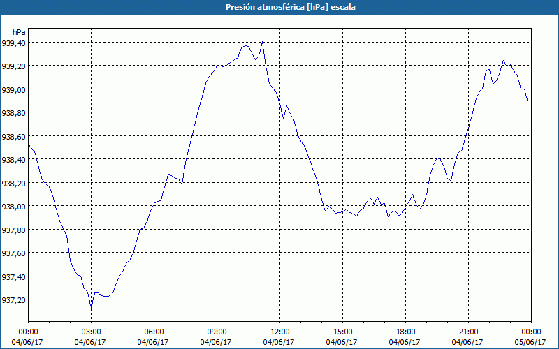Click the 938,80 y-axis value
Screen dimensions: 559x349
pyautogui.click(x=13, y=113)
